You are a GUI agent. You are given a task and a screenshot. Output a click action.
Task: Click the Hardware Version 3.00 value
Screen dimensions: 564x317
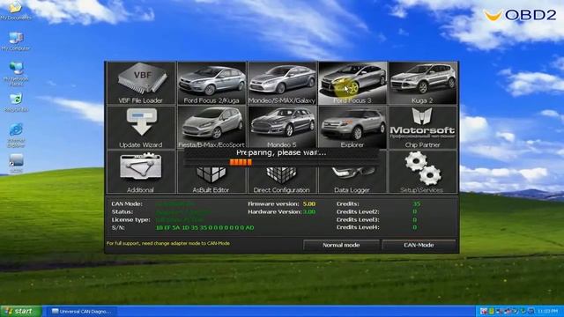click(309, 211)
